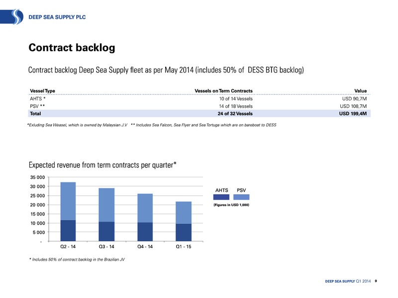Image resolution: width=398 pixels, height=298 pixels.
Task: Click the 35 000 y-axis label
Action: [38, 177]
